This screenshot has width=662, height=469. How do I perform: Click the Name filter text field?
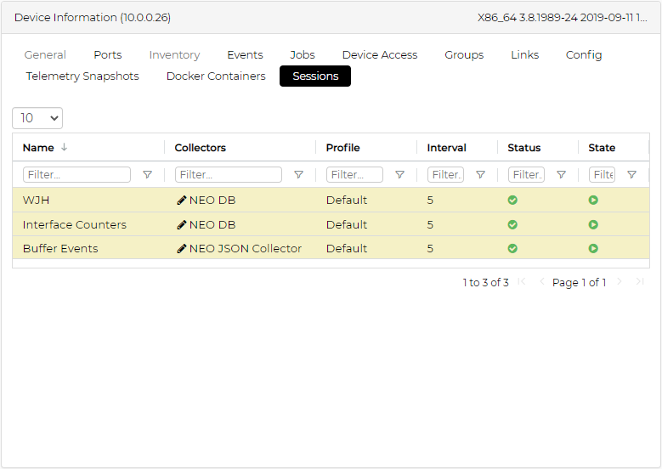tap(77, 175)
